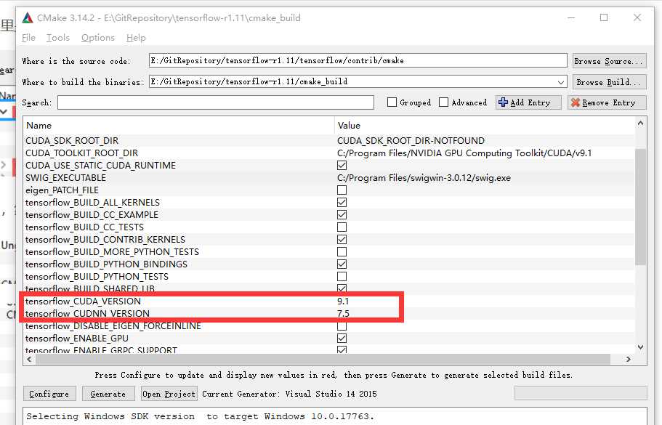The width and height of the screenshot is (662, 425).
Task: Uncheck tensorflow_BUILD_PYTHON_BINDINGS
Action: [x=342, y=264]
